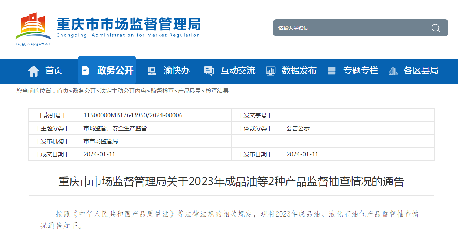Screen dimensions: 458x231
Task: Open the 检查结果 breadcrumb link
Action: click(x=217, y=91)
